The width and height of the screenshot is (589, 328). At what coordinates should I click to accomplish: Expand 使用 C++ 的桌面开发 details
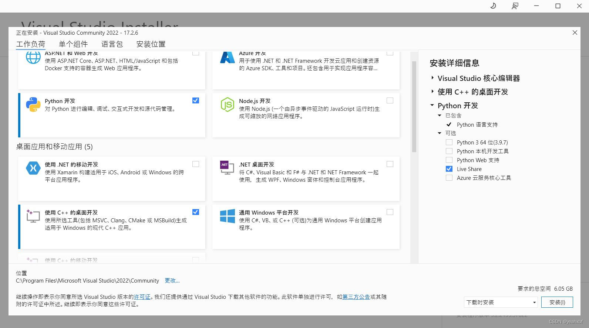coord(432,92)
